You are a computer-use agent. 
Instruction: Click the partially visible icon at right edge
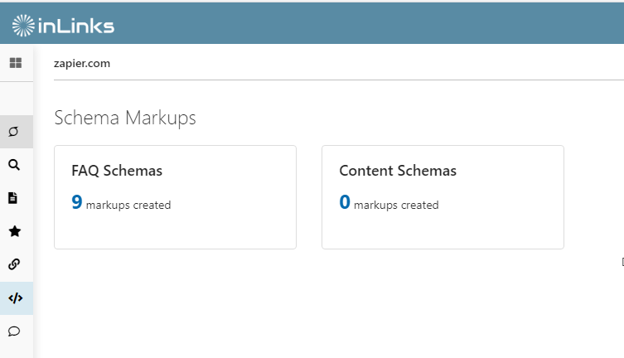(x=622, y=262)
